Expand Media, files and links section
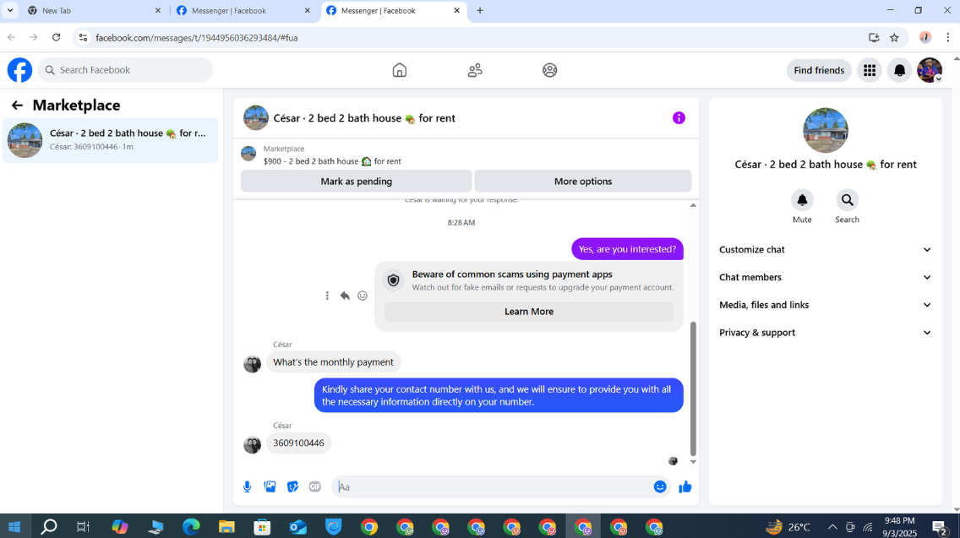The width and height of the screenshot is (960, 538). (826, 305)
